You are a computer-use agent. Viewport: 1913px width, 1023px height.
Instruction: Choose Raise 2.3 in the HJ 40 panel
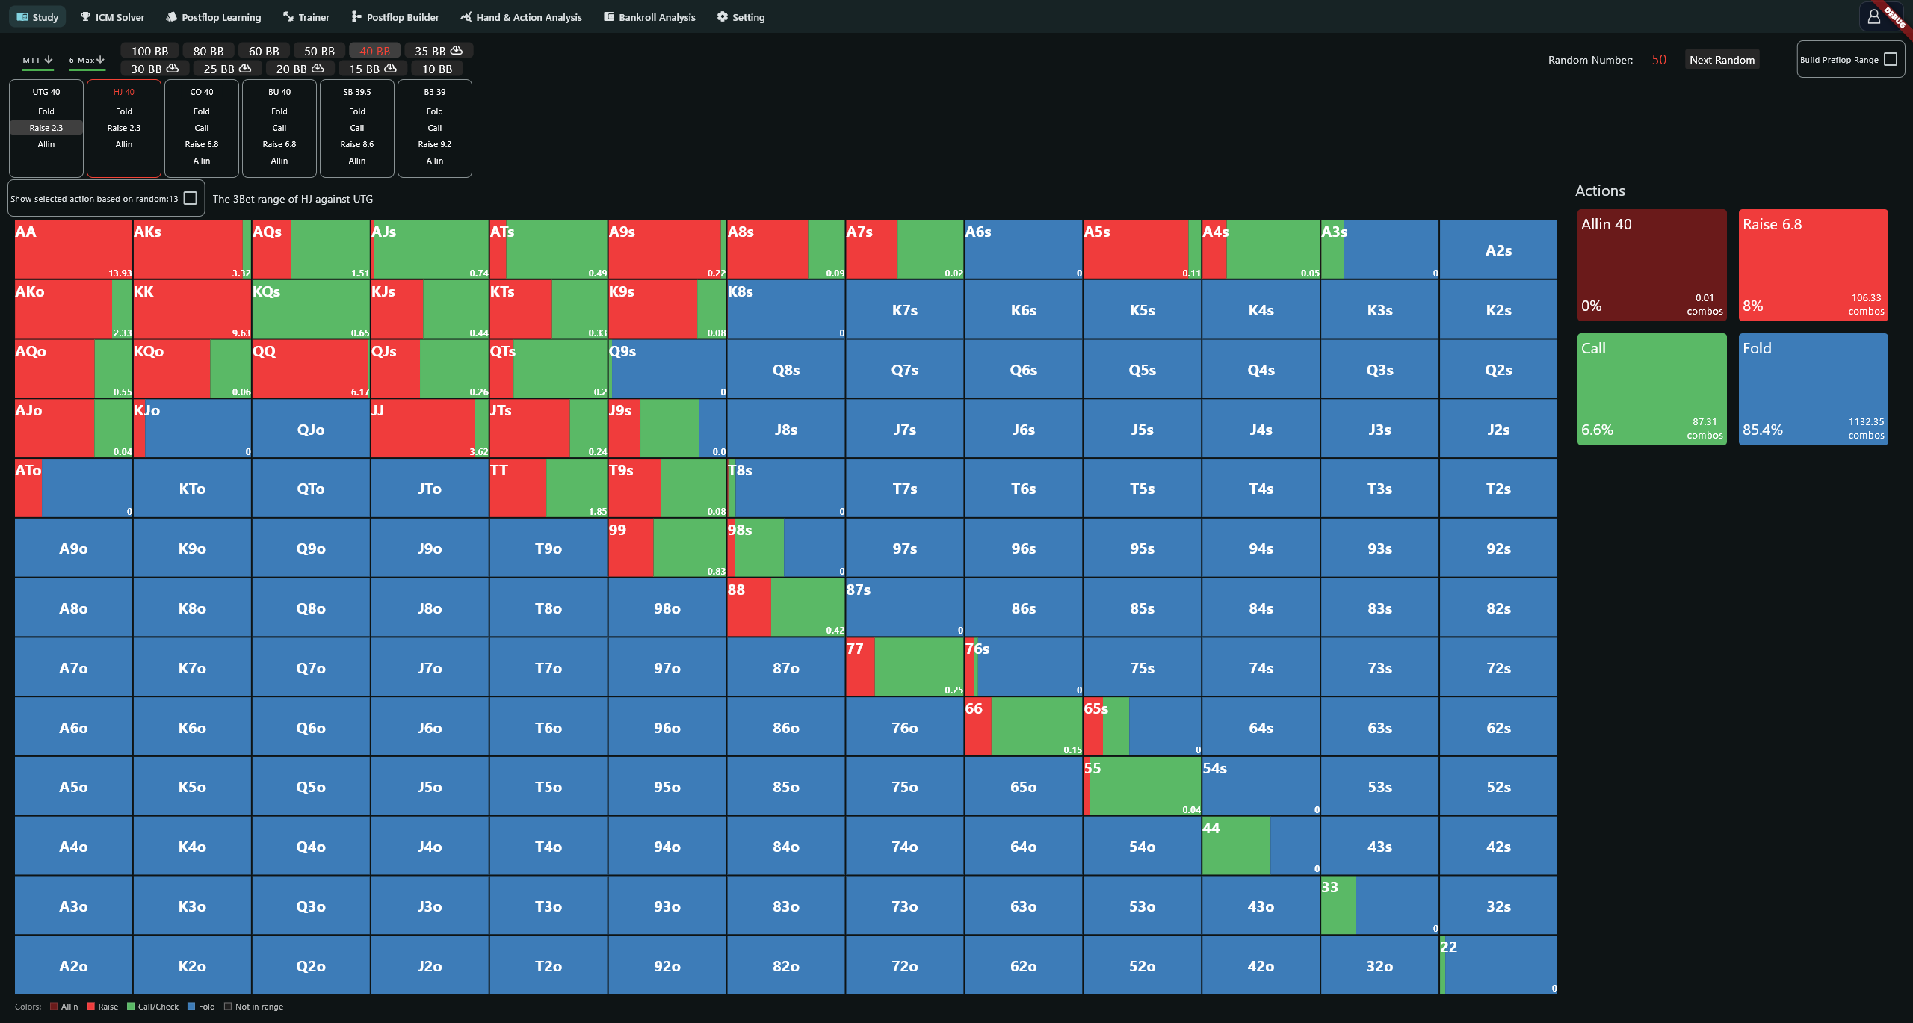tap(124, 128)
